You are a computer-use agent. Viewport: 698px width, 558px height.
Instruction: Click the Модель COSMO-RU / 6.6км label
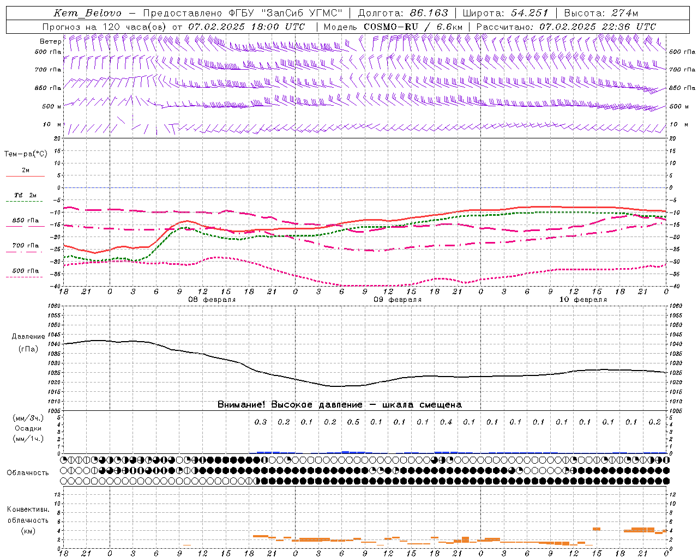pos(393,27)
